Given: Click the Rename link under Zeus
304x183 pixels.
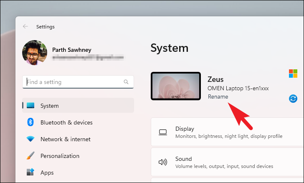Looking at the screenshot, I should [x=218, y=97].
